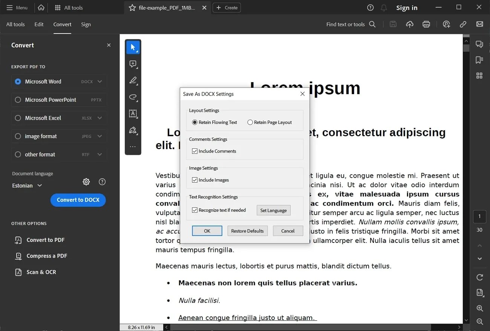Open the Estonian document language dropdown
The width and height of the screenshot is (490, 331).
tap(26, 185)
